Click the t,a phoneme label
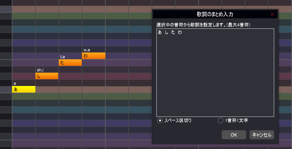The width and height of the screenshot is (292, 149). 62,57
